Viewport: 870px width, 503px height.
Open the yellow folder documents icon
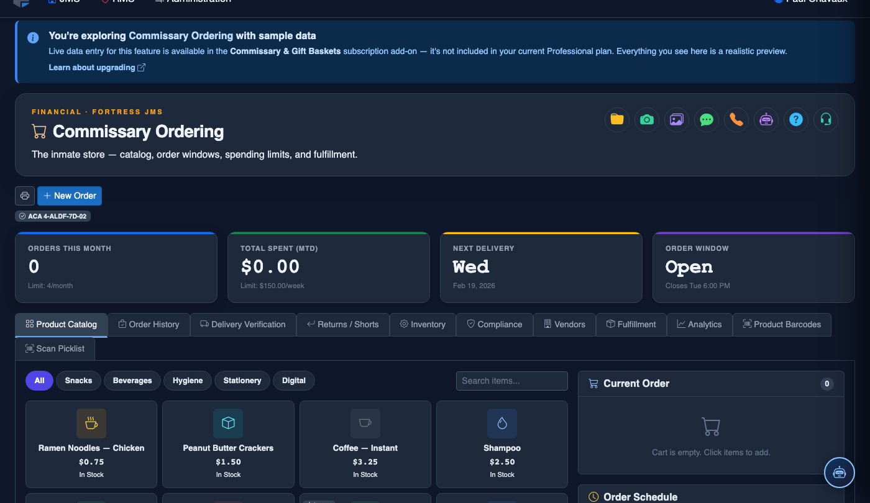point(617,119)
